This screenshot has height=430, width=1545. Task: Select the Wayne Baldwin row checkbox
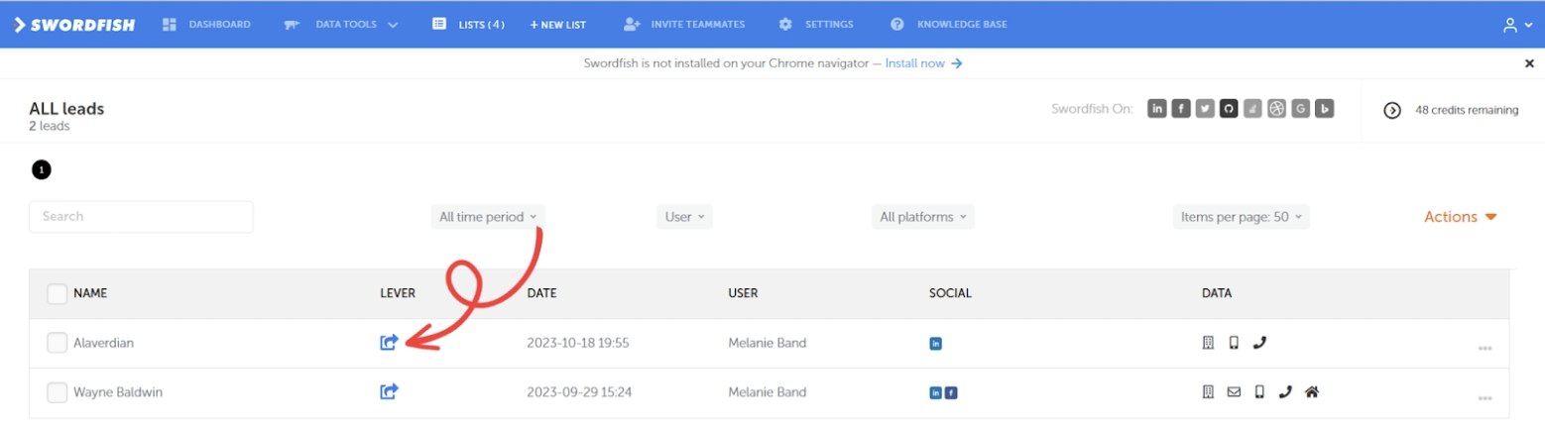point(58,392)
